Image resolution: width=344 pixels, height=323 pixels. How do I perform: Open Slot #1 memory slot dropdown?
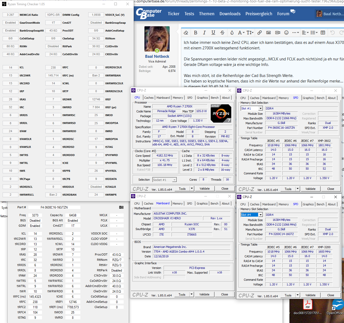[260, 108]
